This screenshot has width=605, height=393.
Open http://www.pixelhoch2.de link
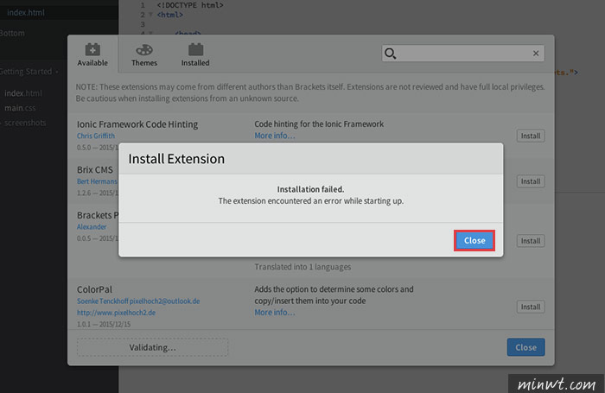point(116,313)
